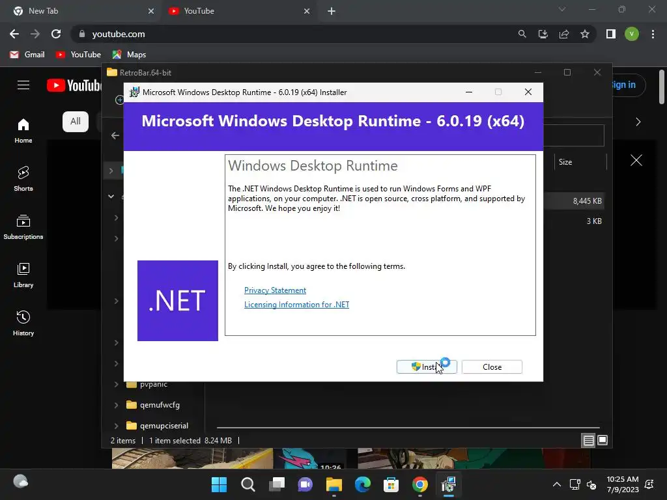This screenshot has width=667, height=500.
Task: Open the Gmail bookmark
Action: tap(27, 55)
